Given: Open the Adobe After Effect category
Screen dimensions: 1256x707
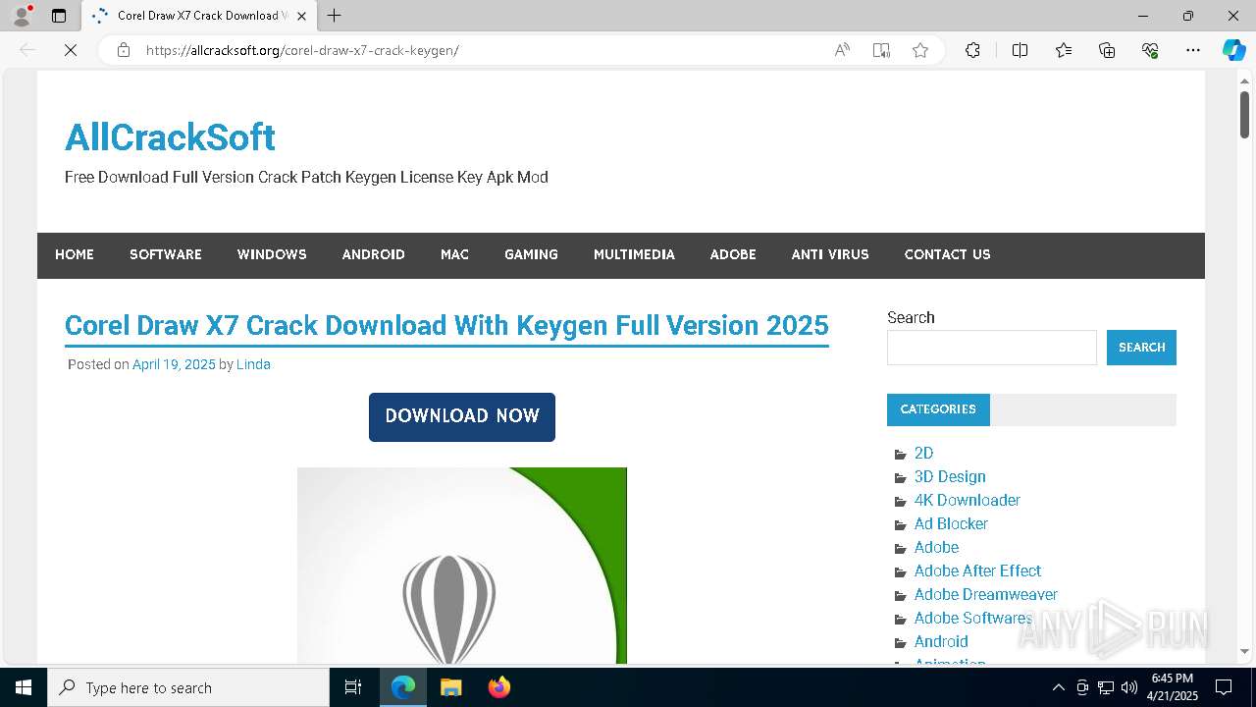Looking at the screenshot, I should pyautogui.click(x=977, y=571).
